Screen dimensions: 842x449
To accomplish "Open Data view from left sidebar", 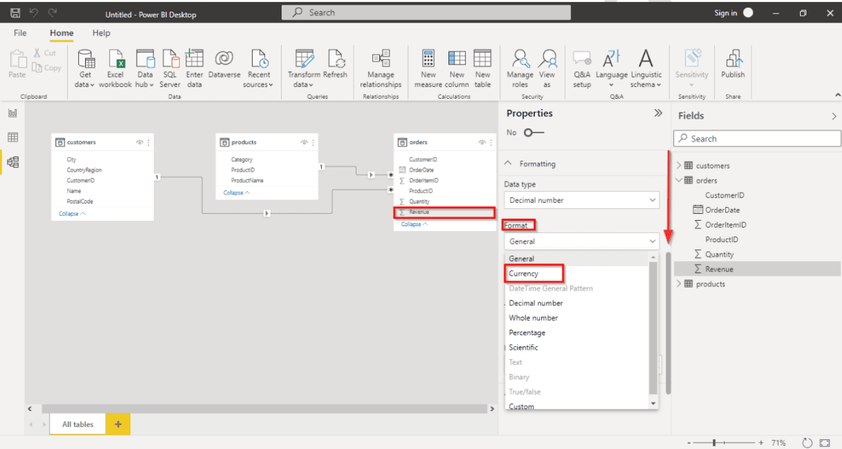I will 12,138.
